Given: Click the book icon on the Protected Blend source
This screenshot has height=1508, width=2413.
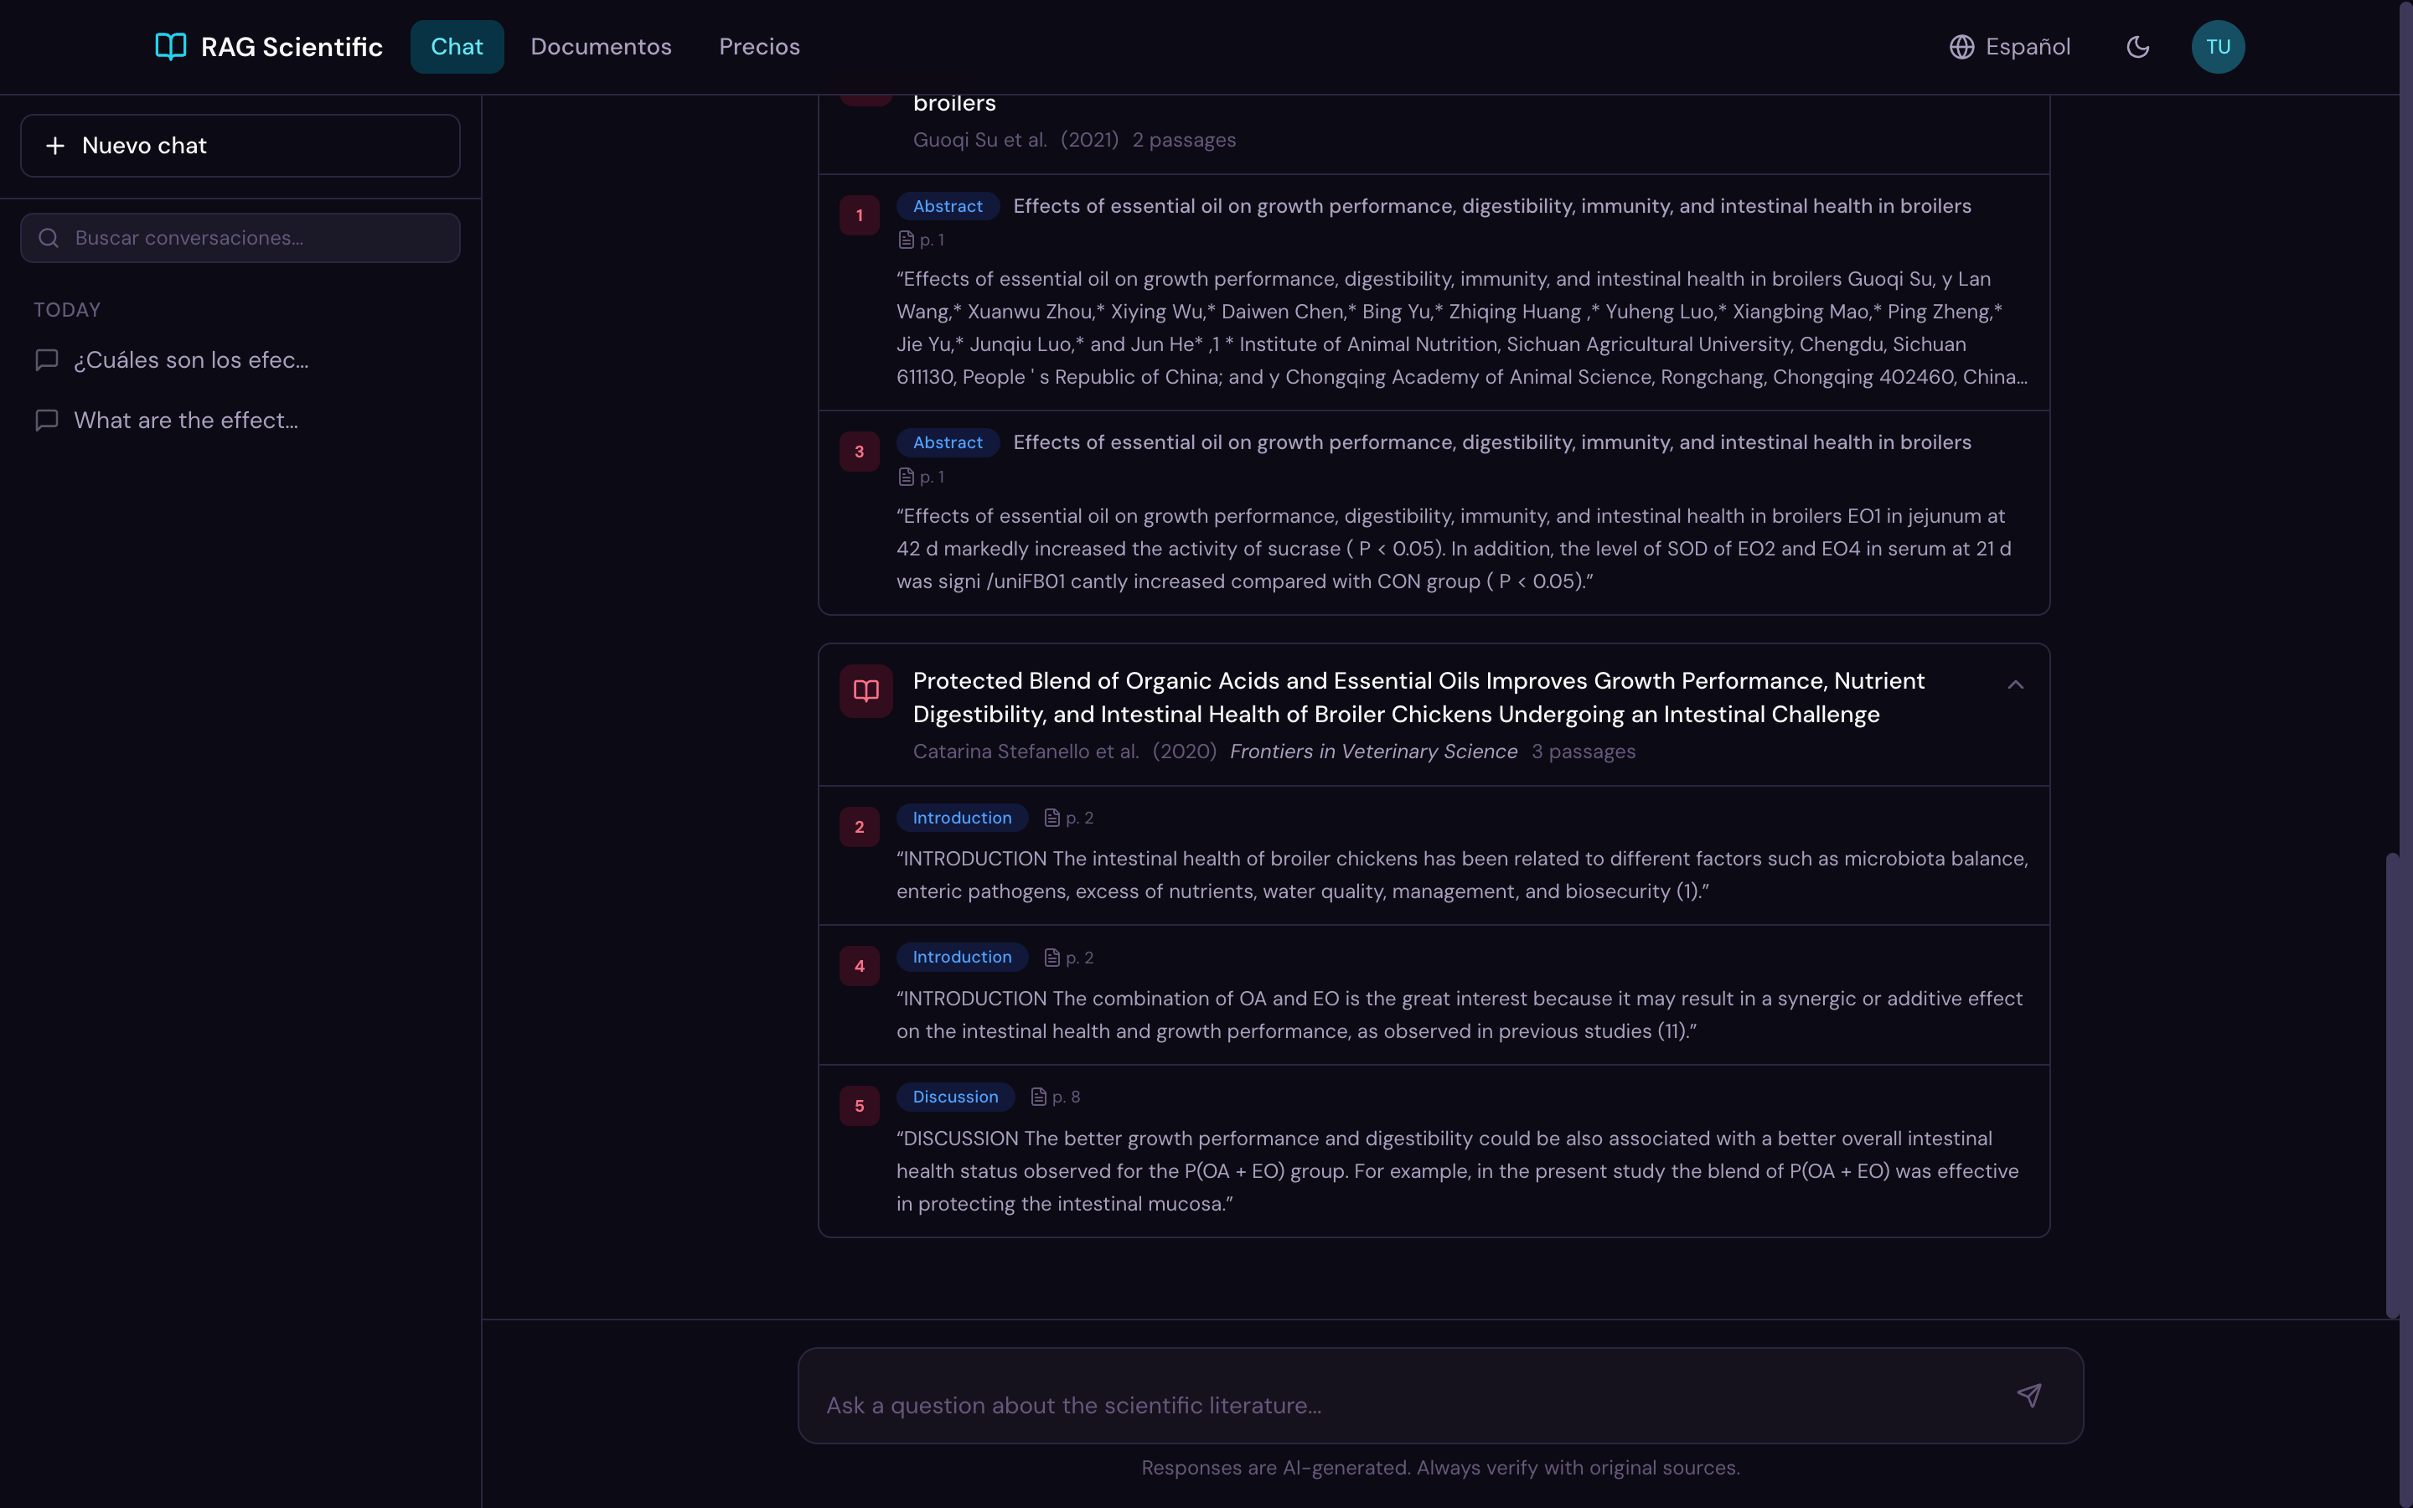Looking at the screenshot, I should click(x=865, y=691).
